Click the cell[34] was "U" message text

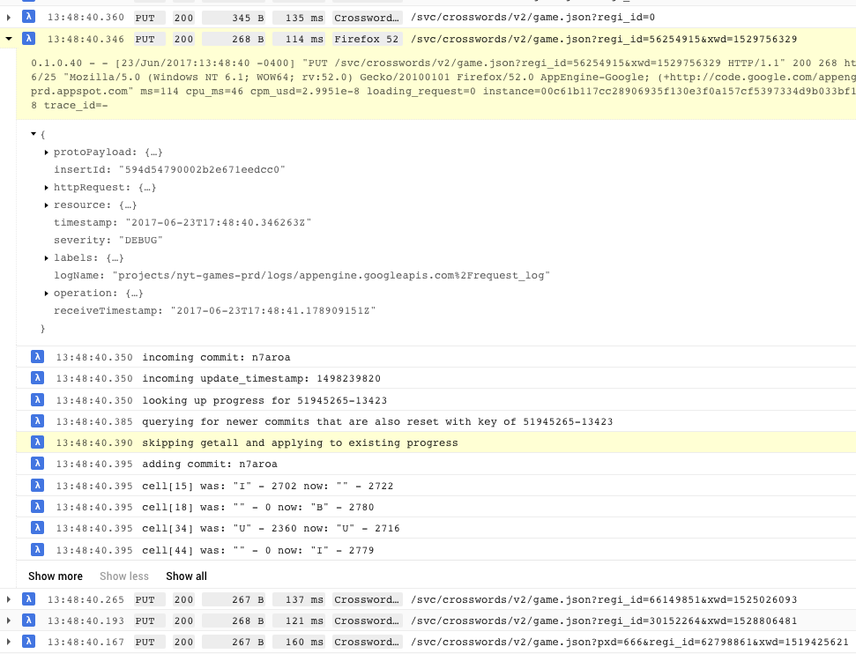click(x=271, y=529)
